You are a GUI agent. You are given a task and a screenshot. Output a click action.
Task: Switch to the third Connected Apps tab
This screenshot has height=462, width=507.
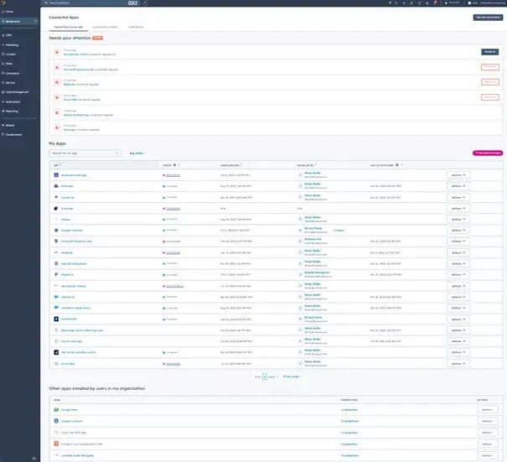[135, 27]
